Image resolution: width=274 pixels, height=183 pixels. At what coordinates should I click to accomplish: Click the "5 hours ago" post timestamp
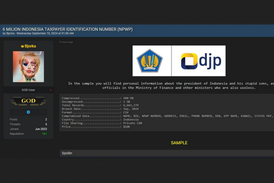[x=66, y=42]
